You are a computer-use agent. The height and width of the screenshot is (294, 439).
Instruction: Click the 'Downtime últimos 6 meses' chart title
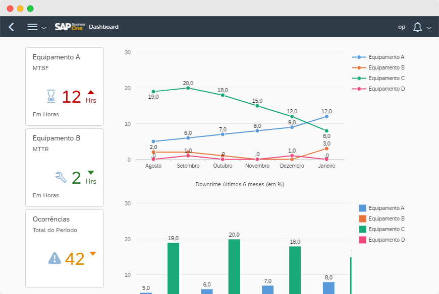tap(240, 184)
